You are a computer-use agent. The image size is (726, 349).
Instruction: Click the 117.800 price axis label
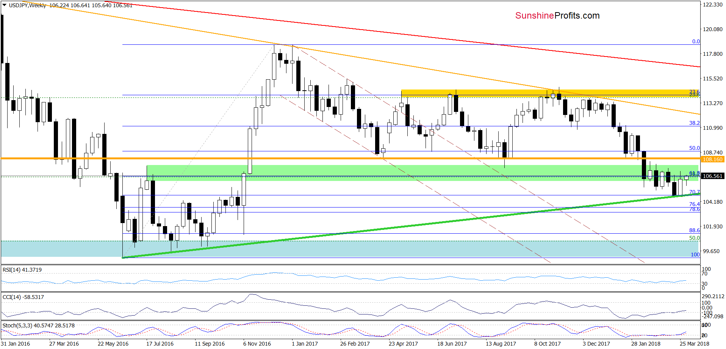[x=713, y=54]
